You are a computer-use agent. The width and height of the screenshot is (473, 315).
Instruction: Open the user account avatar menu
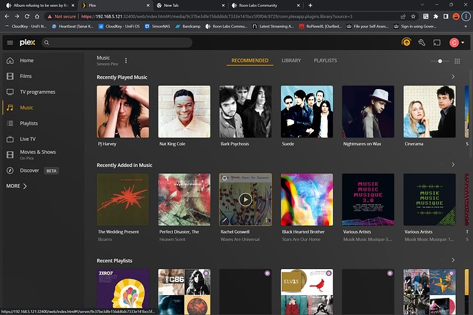tap(453, 42)
